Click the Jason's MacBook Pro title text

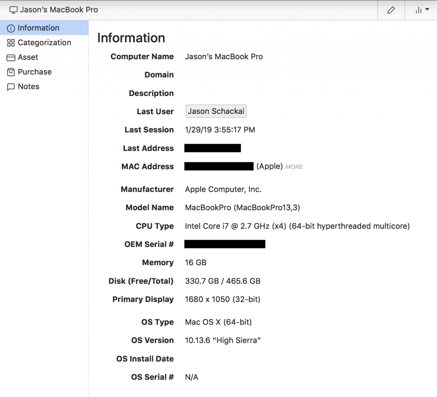coord(59,10)
